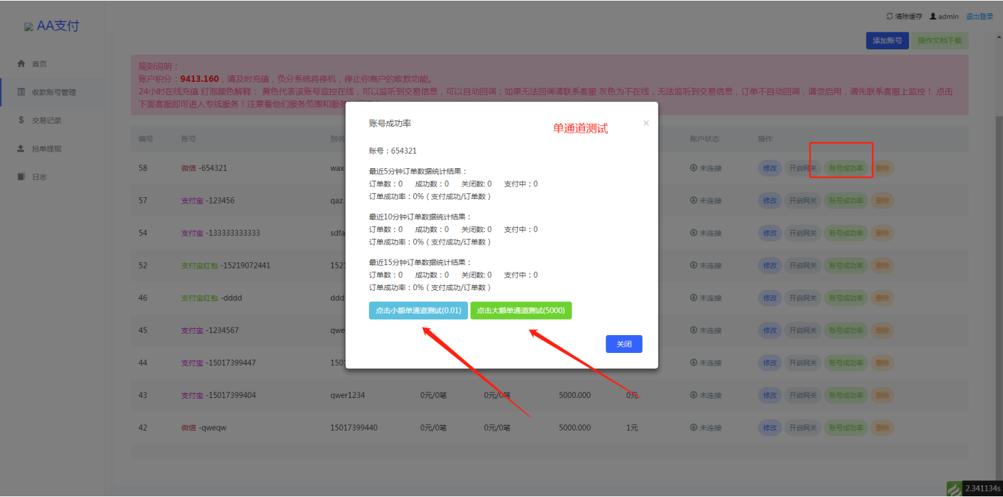Click 删除 on the row numbered 43
The height and width of the screenshot is (497, 1003).
(x=882, y=395)
